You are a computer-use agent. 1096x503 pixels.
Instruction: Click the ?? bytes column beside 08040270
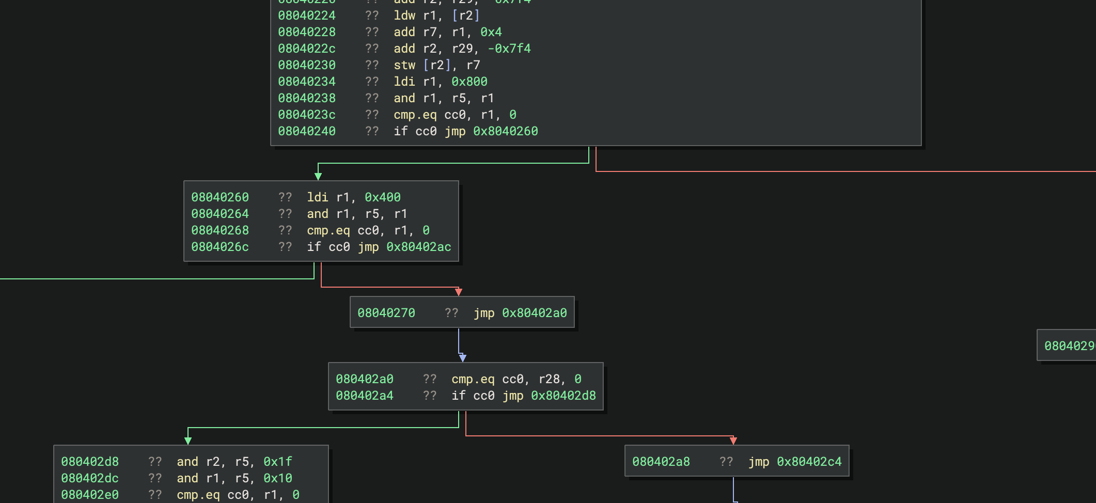pyautogui.click(x=451, y=312)
